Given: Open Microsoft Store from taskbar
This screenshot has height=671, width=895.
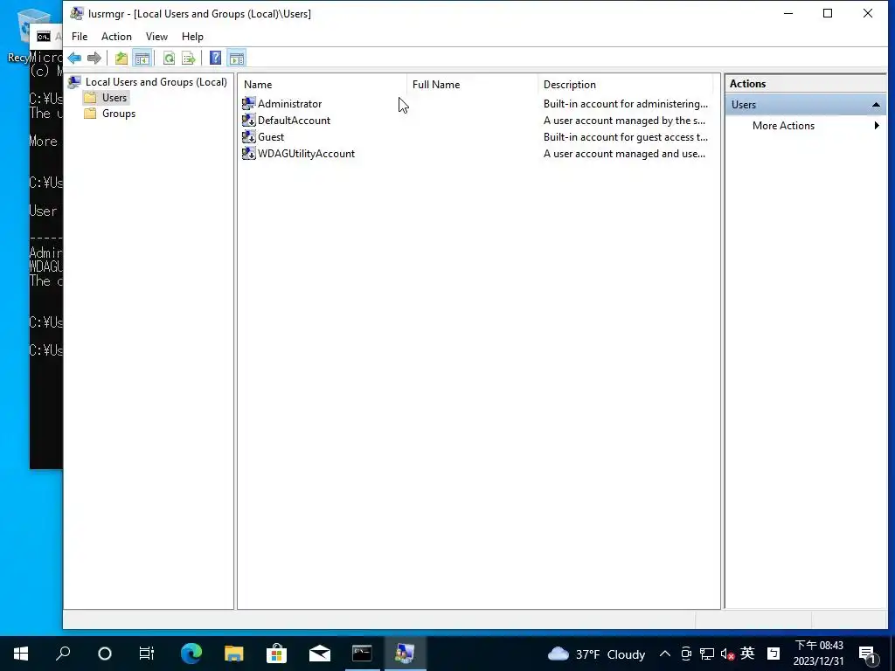Looking at the screenshot, I should [x=276, y=654].
